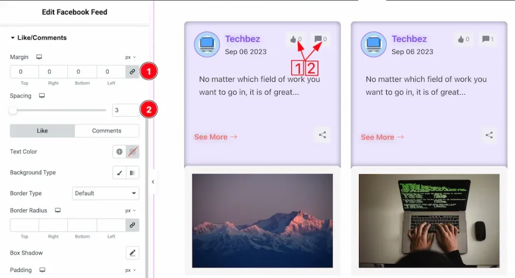The width and height of the screenshot is (515, 278).
Task: Click See More link on first card
Action: (215, 137)
